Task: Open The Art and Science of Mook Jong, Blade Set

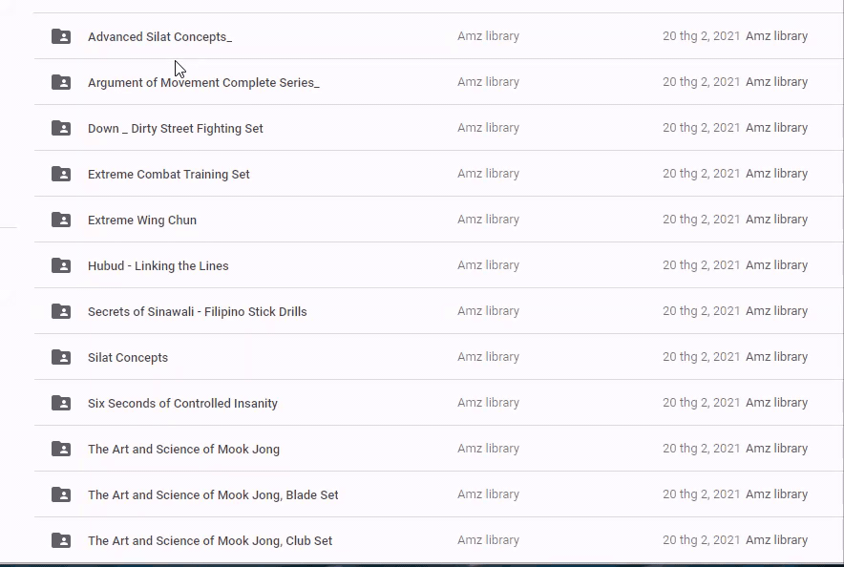Action: [x=213, y=495]
